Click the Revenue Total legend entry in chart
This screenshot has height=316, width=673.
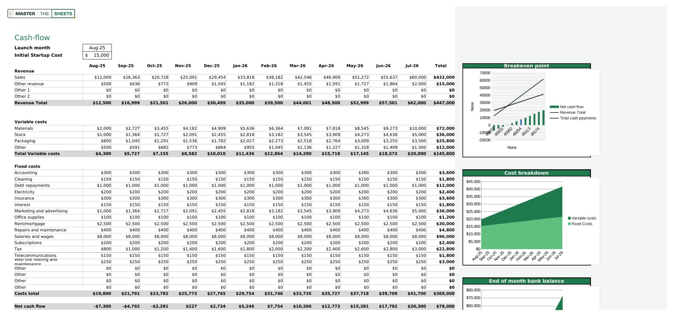point(568,112)
